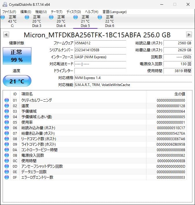Click status icon for ID 0F エラーログエントリー数

[x=7, y=177]
